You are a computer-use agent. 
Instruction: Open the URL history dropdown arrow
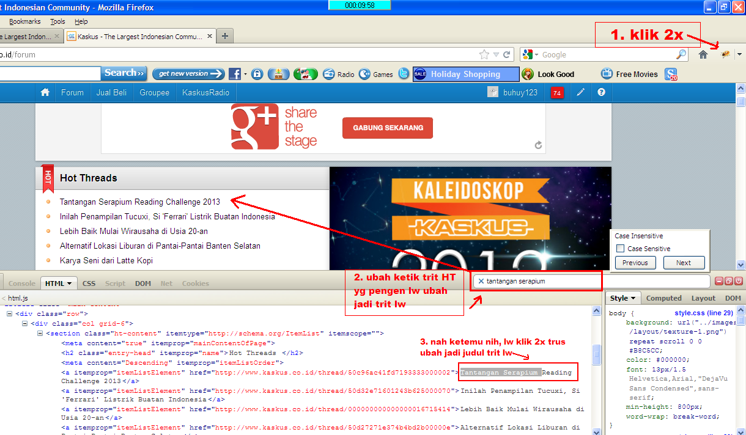click(x=496, y=54)
